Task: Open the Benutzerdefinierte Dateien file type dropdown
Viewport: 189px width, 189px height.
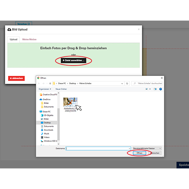Action: [x=147, y=148]
